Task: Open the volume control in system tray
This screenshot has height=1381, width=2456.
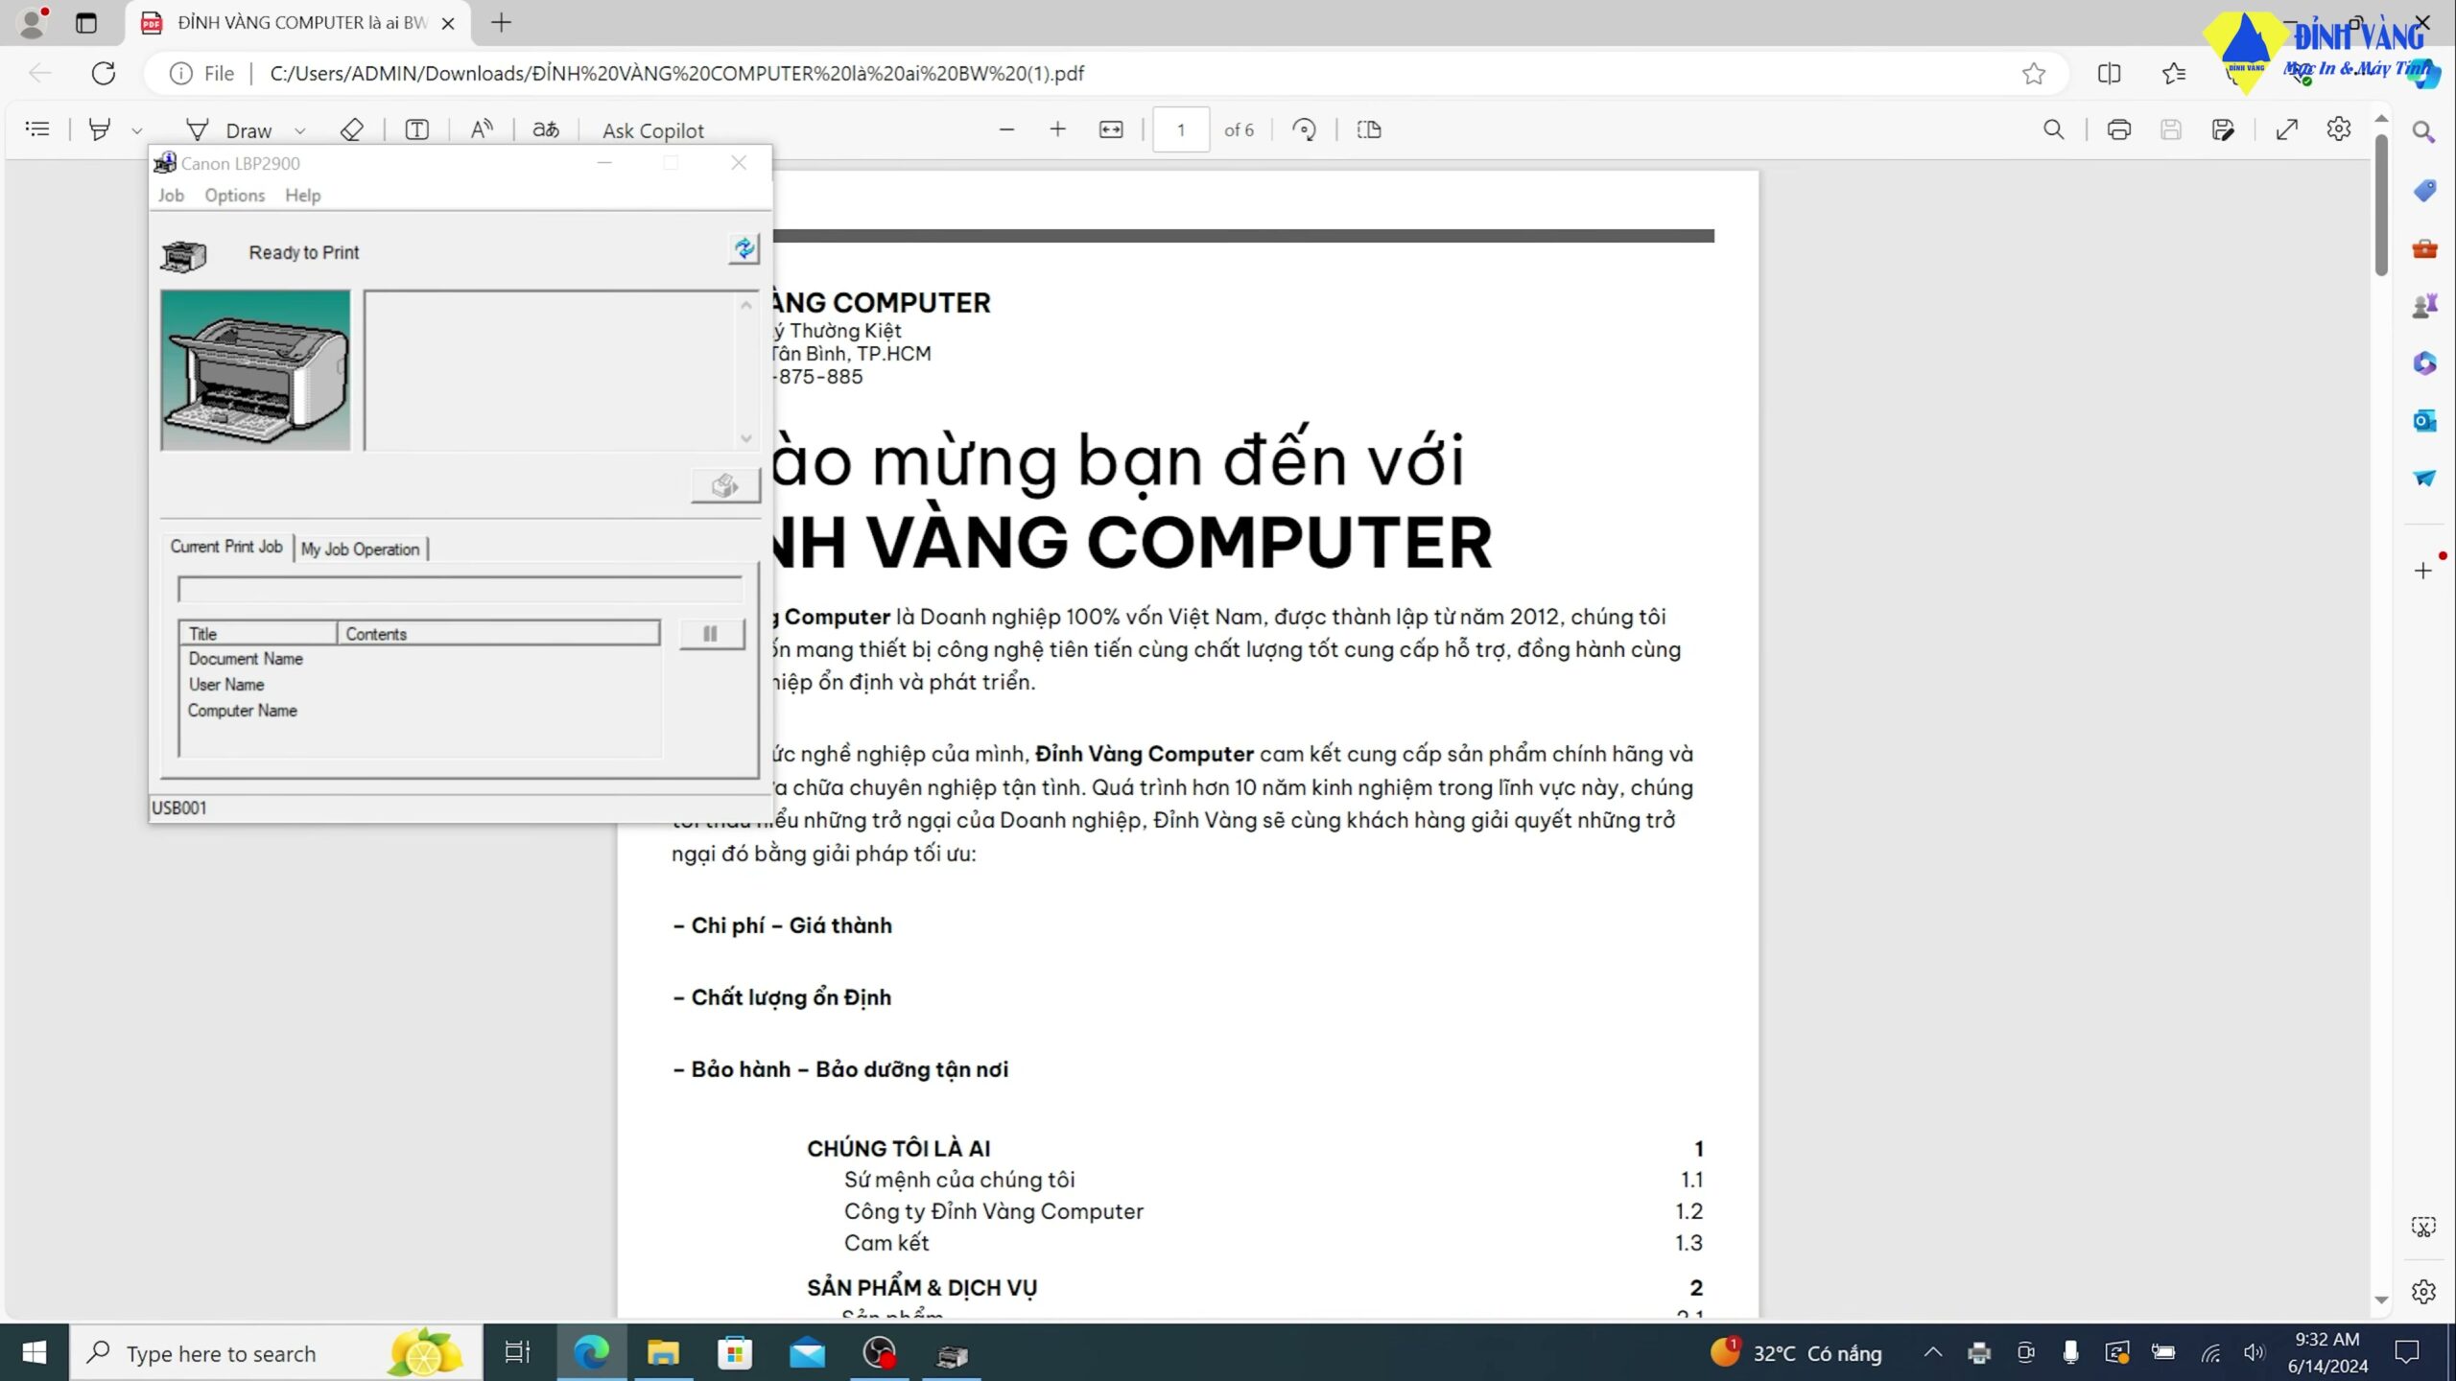Action: [x=2254, y=1352]
